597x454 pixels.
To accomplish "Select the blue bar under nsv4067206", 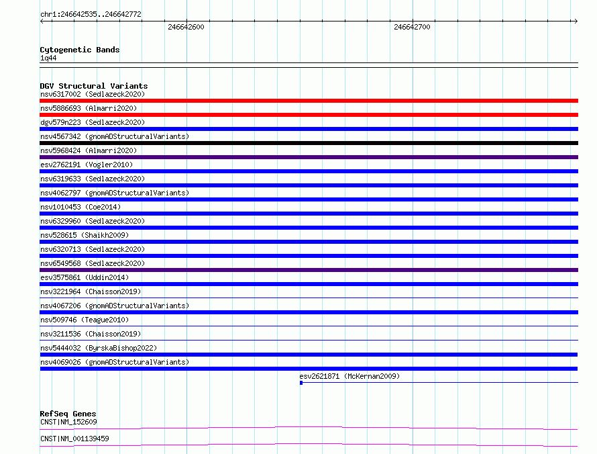I will click(309, 312).
